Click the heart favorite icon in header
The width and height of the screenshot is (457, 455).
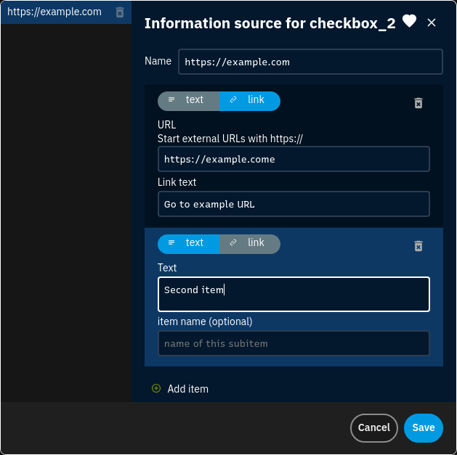click(409, 21)
